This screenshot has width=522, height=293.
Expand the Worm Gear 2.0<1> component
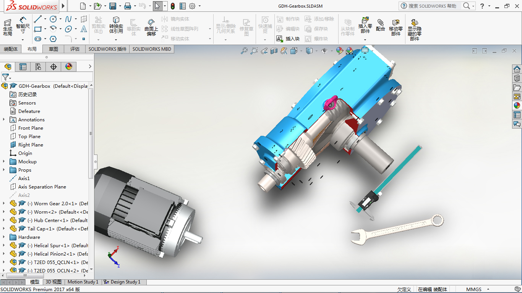(4, 203)
